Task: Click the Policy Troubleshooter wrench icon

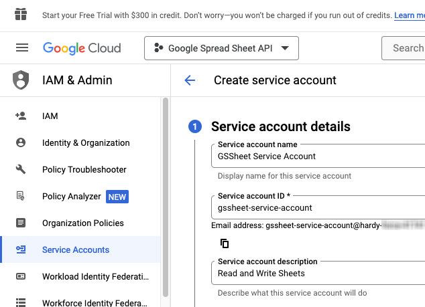Action: pyautogui.click(x=21, y=169)
